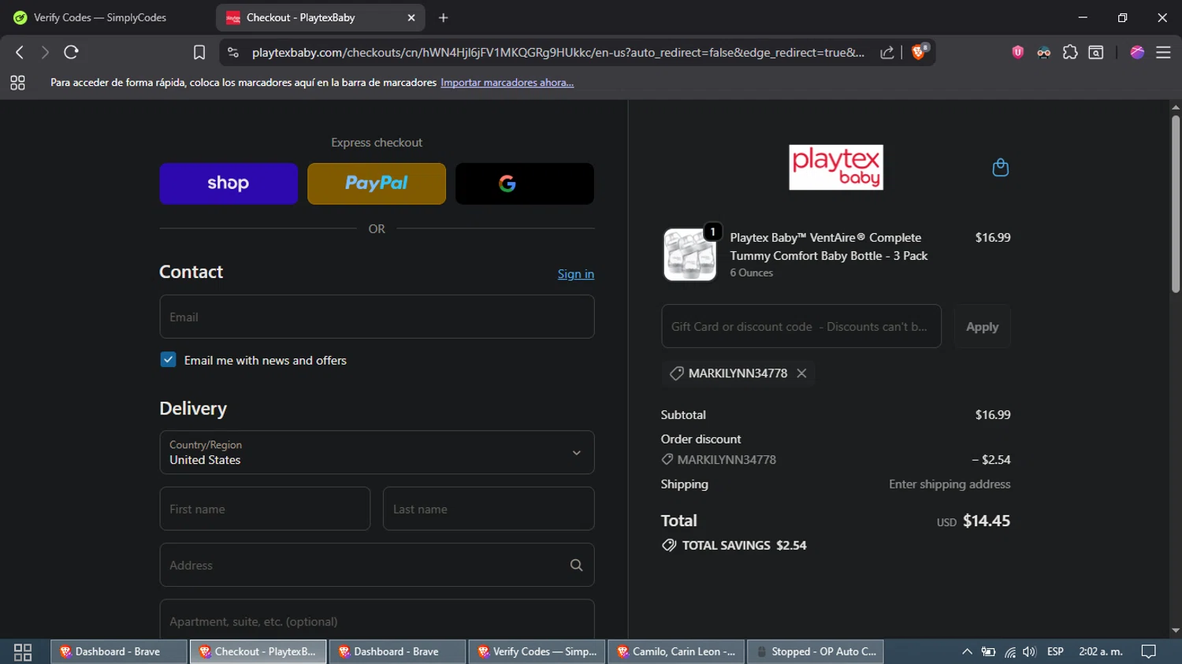
Task: Click the Playtex Baby logo
Action: (x=835, y=167)
